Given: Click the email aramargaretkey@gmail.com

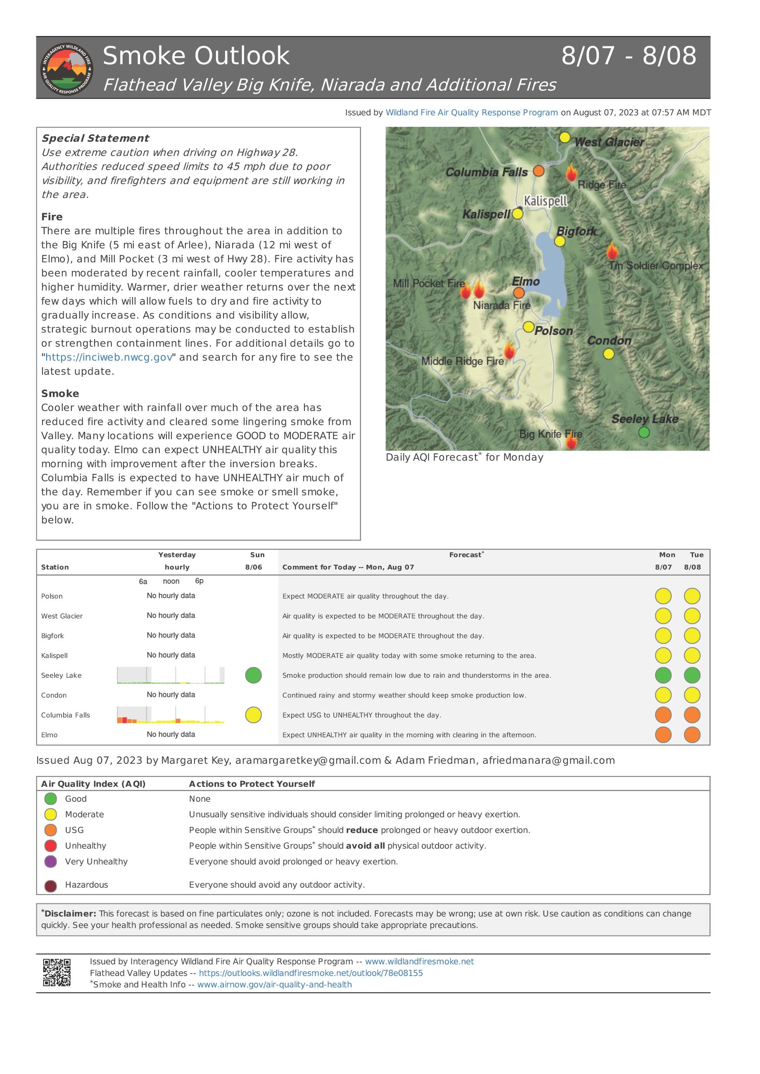Looking at the screenshot, I should tap(308, 760).
